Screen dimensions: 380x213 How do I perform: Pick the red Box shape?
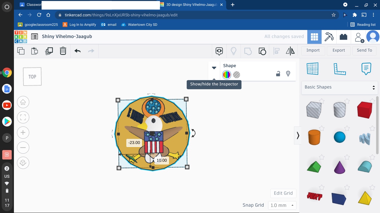[x=365, y=110]
